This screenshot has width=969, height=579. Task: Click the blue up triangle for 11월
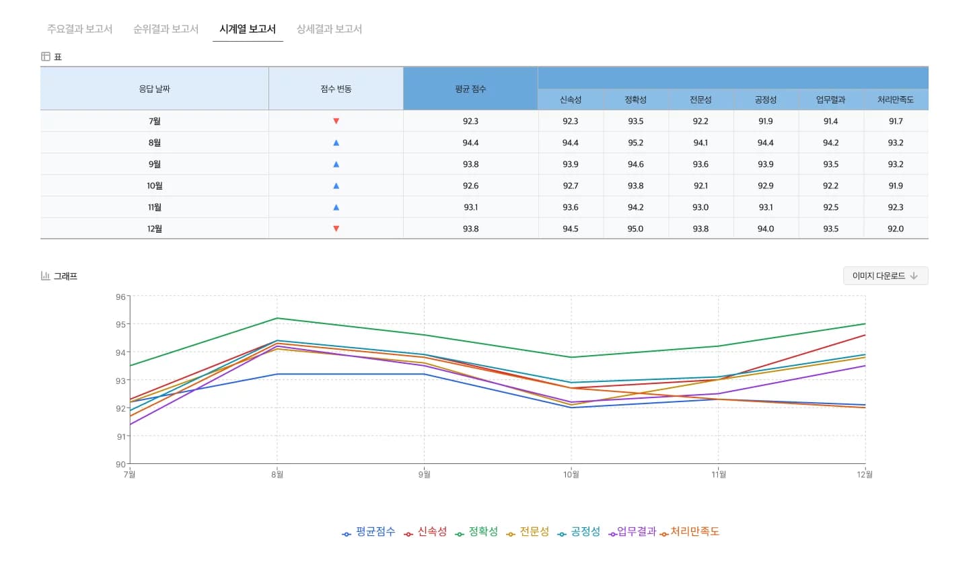tap(336, 206)
